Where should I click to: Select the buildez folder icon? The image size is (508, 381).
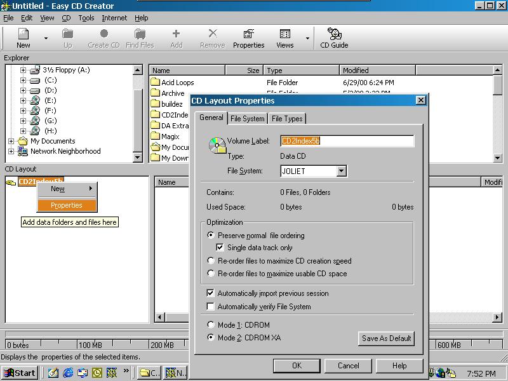[x=156, y=104]
